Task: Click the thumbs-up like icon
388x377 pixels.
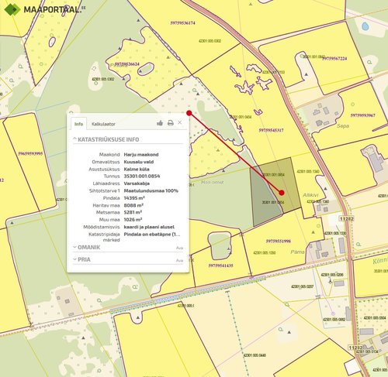Action: [160, 123]
